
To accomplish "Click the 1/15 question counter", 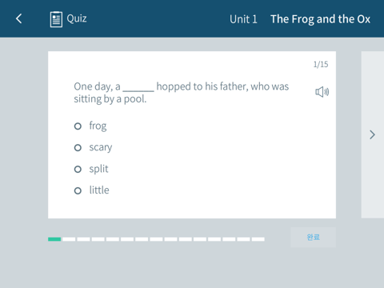I will pos(321,64).
